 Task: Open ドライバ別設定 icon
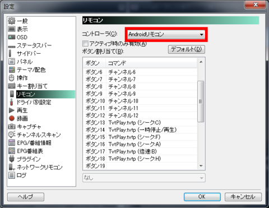[12, 102]
